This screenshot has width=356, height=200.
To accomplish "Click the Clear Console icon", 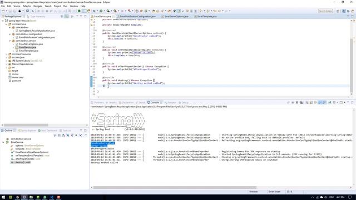I will (306, 102).
